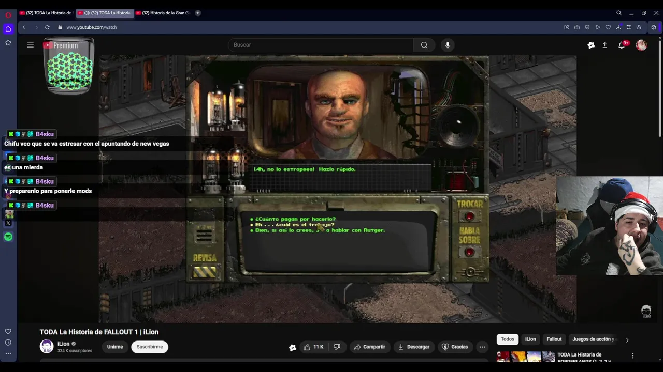This screenshot has height=372, width=663.
Task: Open iLion channel avatar
Action: click(47, 347)
